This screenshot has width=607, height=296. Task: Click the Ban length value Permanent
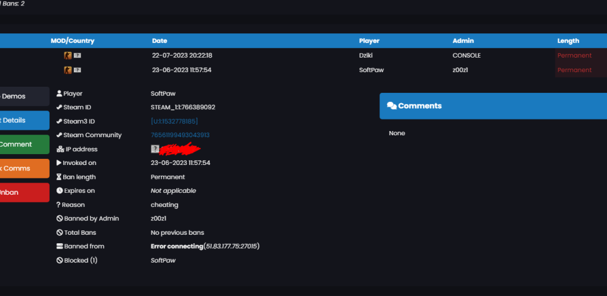[x=168, y=177]
